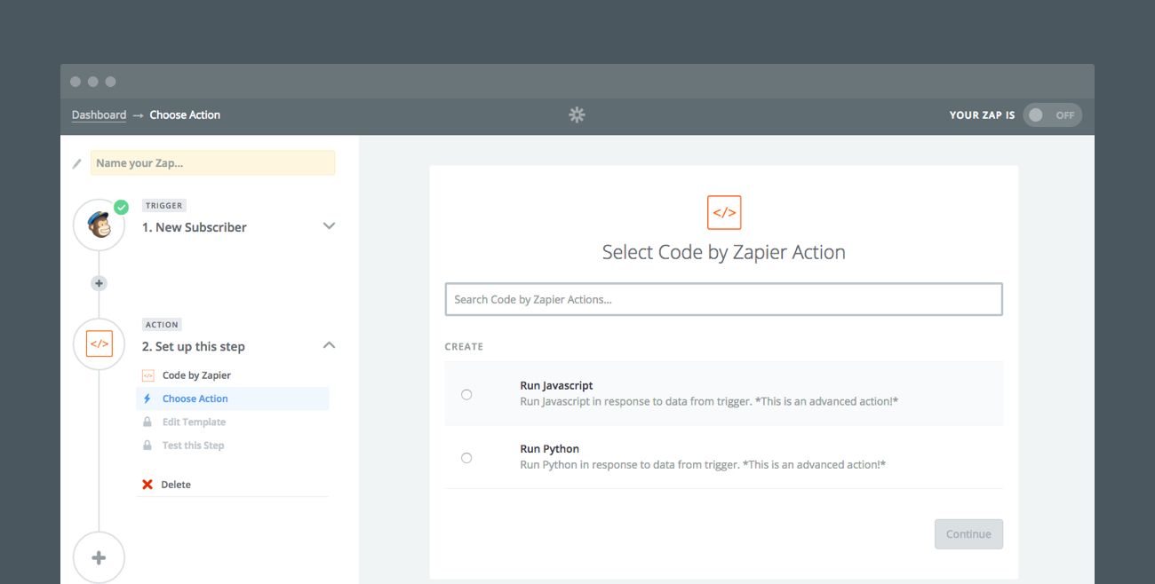Add a new step with large plus

click(99, 557)
